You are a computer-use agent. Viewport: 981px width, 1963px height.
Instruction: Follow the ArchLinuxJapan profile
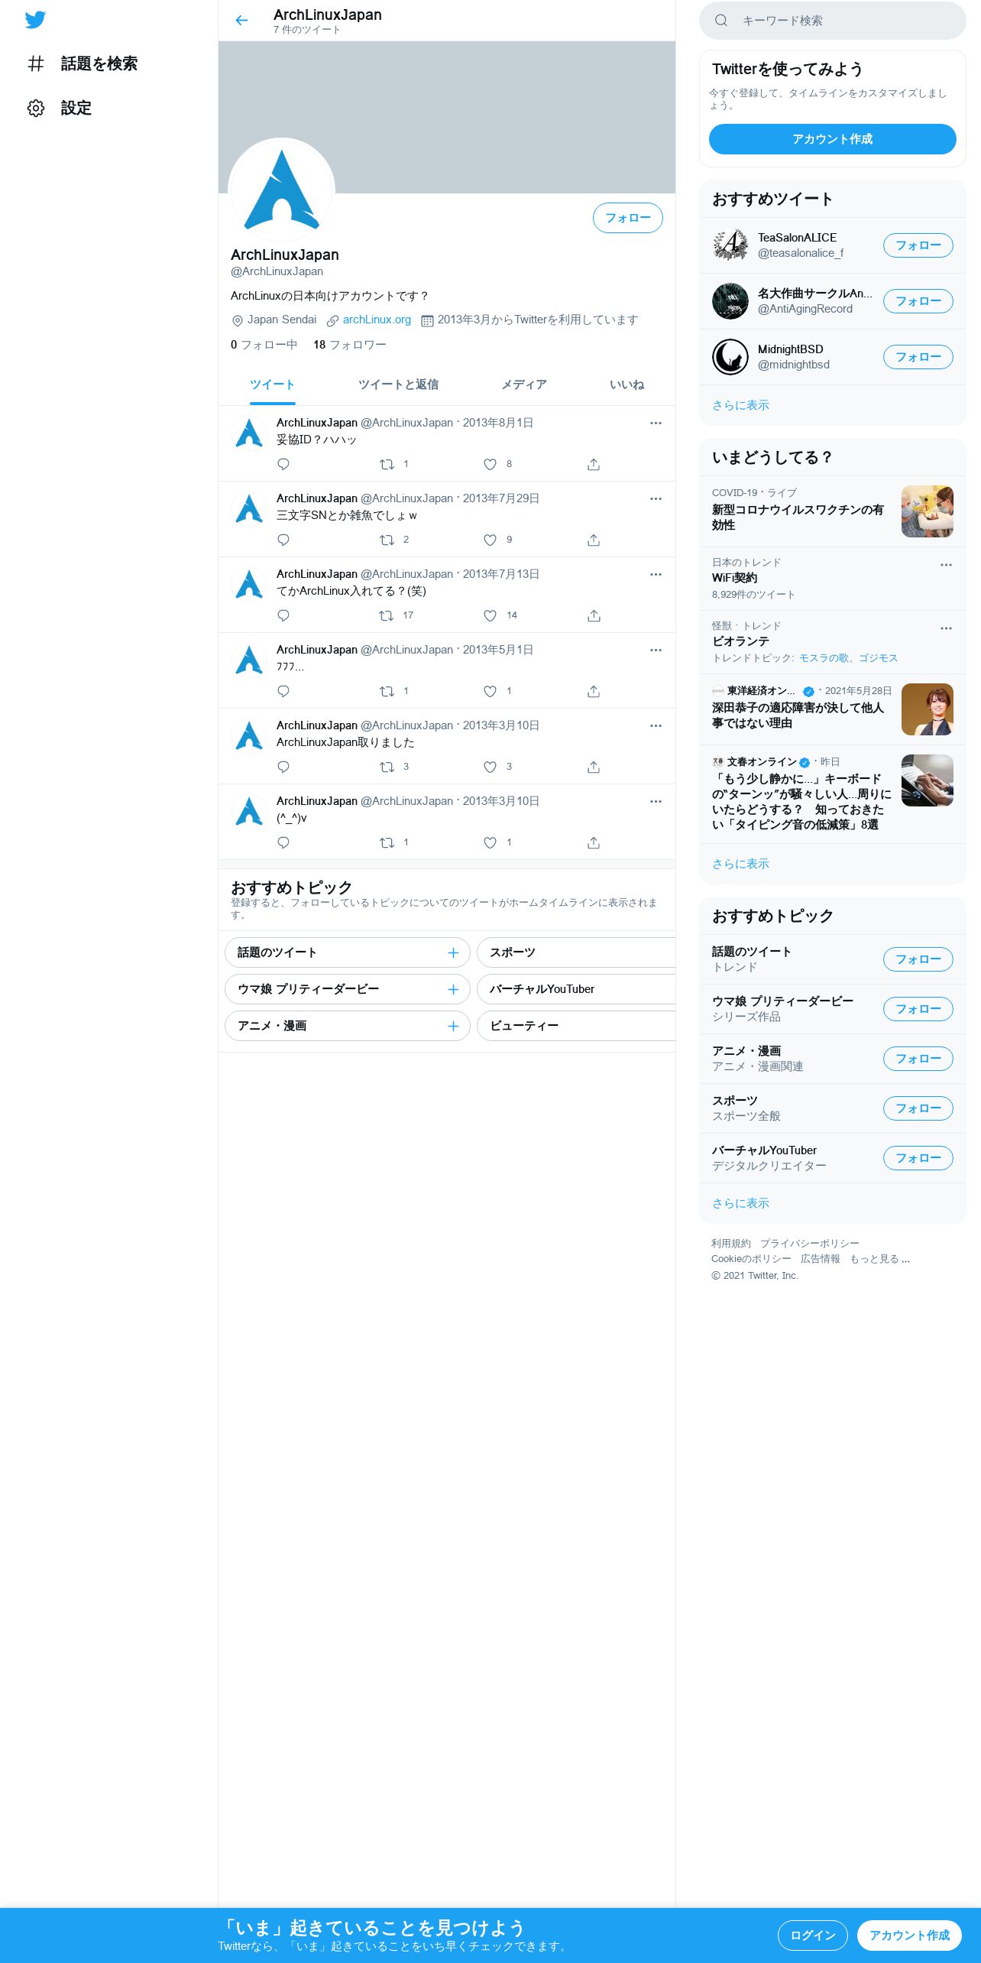click(x=628, y=218)
